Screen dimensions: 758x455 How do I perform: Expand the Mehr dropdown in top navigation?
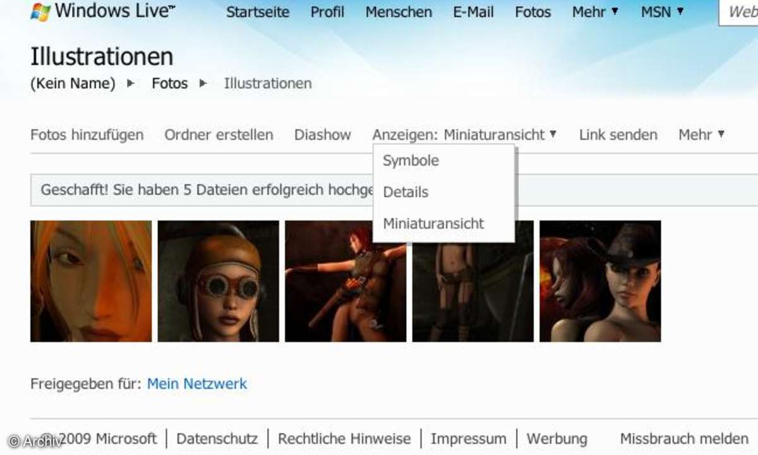click(x=595, y=12)
